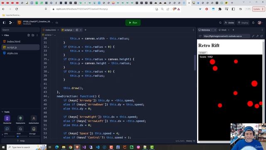
Task: Close the Webview tab
Action: pyautogui.click(x=215, y=30)
